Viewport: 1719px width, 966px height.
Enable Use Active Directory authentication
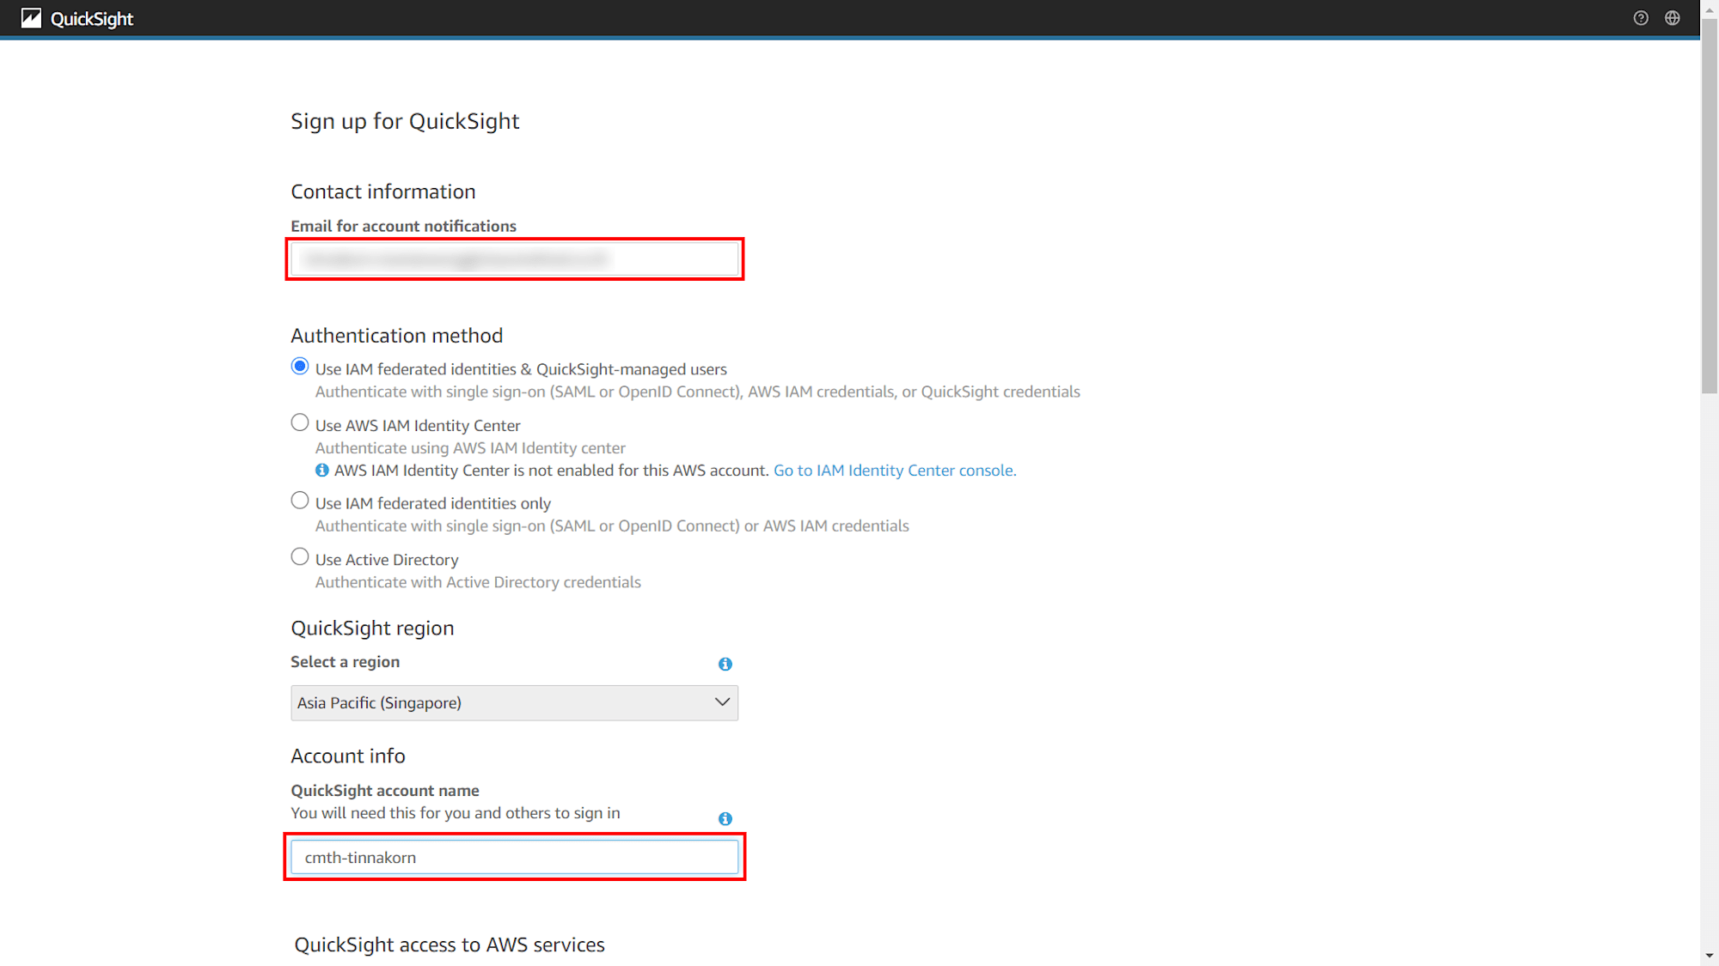[300, 558]
